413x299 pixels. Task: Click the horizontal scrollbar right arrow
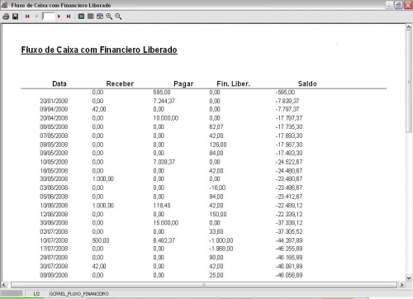coord(402,284)
